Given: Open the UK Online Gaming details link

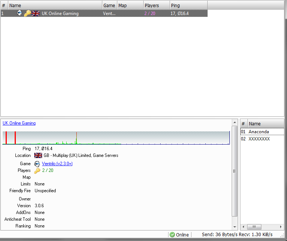Looking at the screenshot, I should tap(19, 123).
